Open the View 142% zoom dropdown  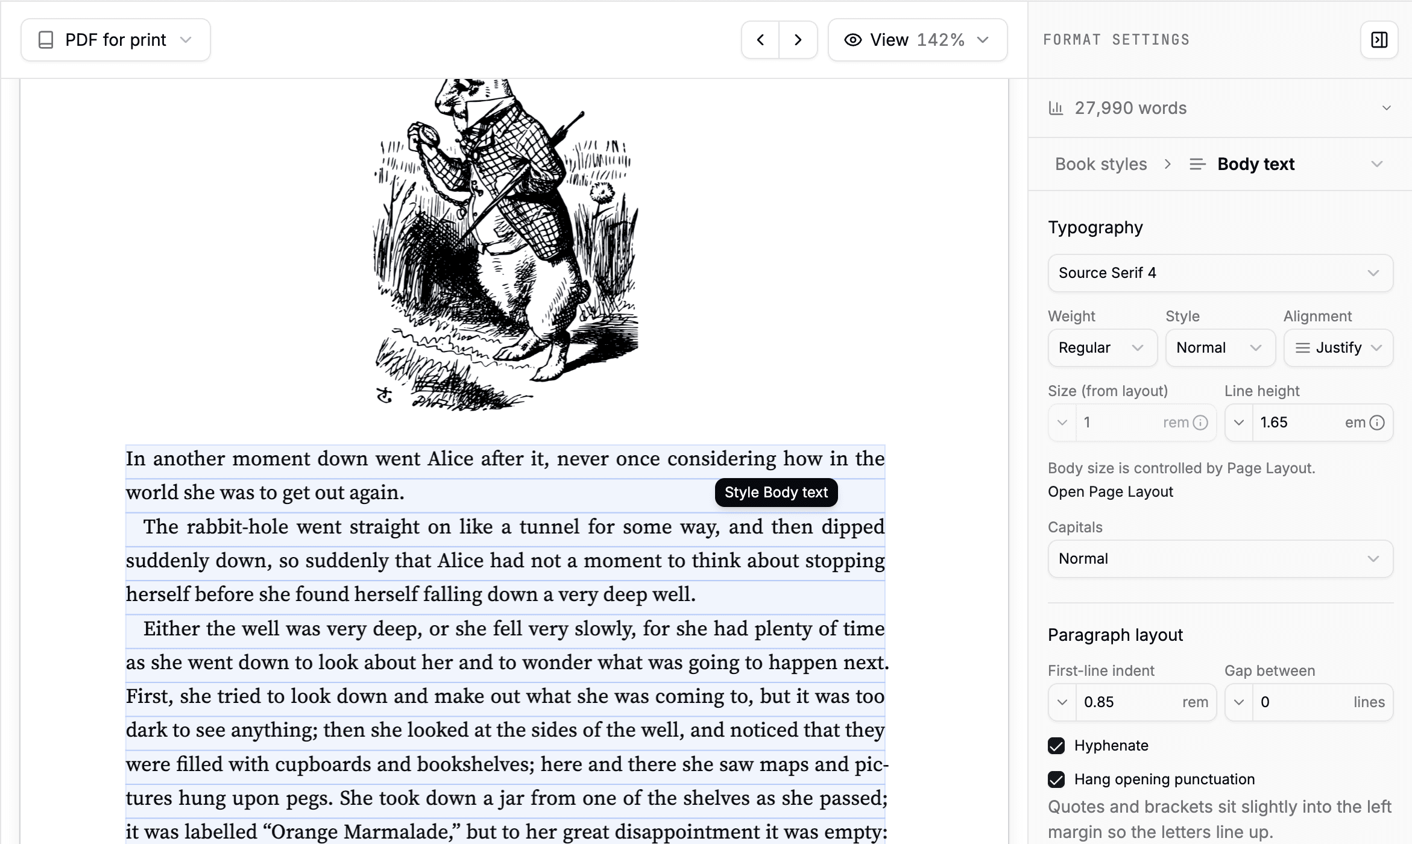[918, 40]
